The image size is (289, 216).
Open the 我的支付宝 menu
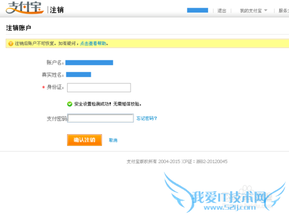(x=251, y=11)
